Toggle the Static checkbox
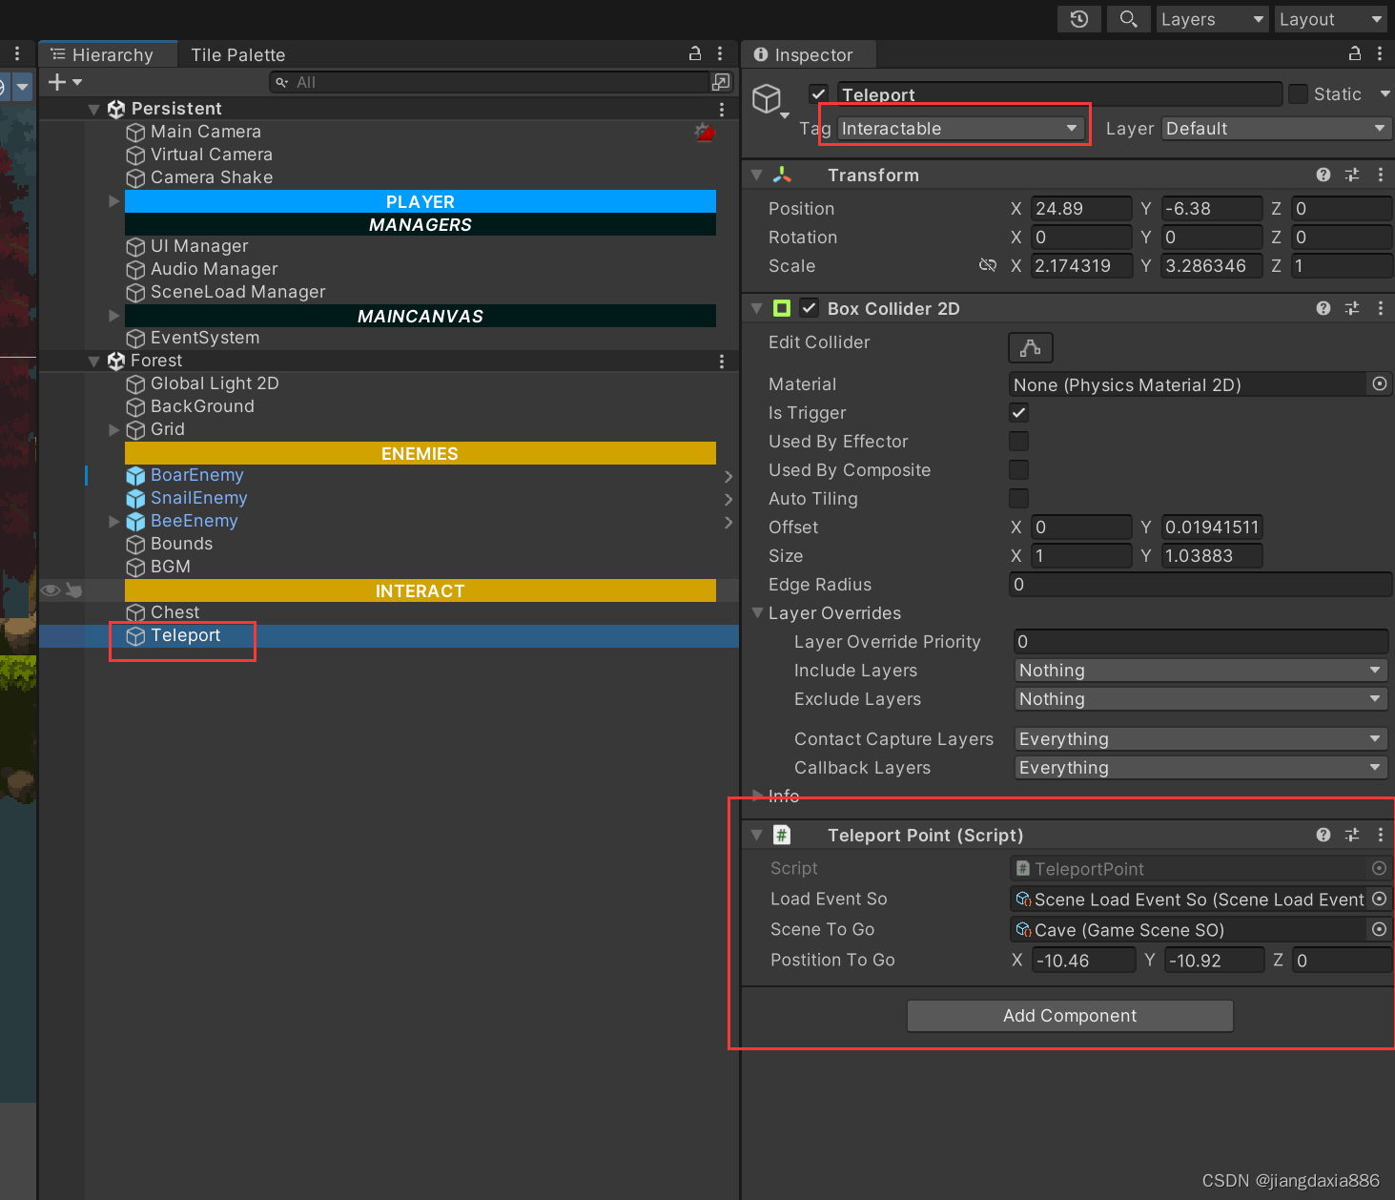Viewport: 1395px width, 1200px height. pos(1298,93)
